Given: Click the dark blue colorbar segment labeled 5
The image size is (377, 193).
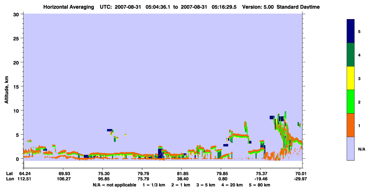Looking at the screenshot, I should pyautogui.click(x=351, y=31).
